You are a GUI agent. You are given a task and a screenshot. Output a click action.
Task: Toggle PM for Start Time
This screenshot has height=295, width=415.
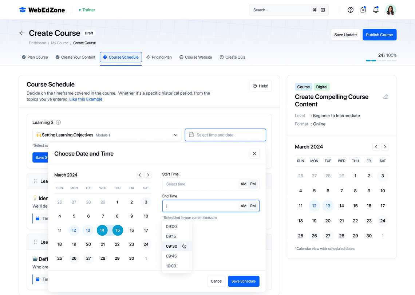click(x=253, y=184)
